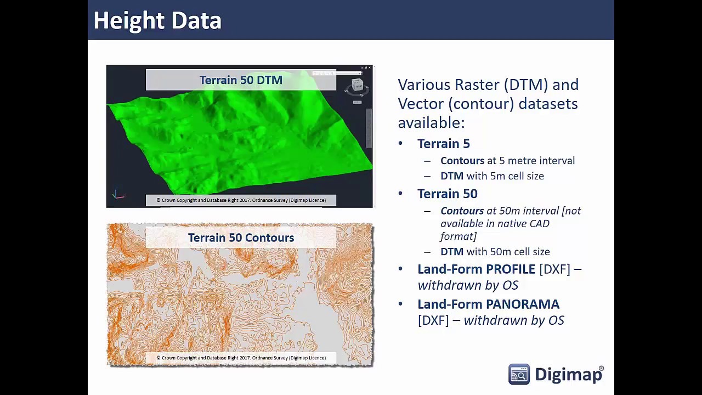The width and height of the screenshot is (702, 395).
Task: Open the small toolbar dropdown arrow in DTM viewport
Action: [361, 73]
